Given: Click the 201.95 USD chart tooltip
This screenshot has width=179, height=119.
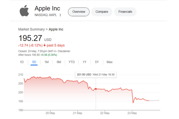Looking at the screenshot, I should (x=95, y=74).
